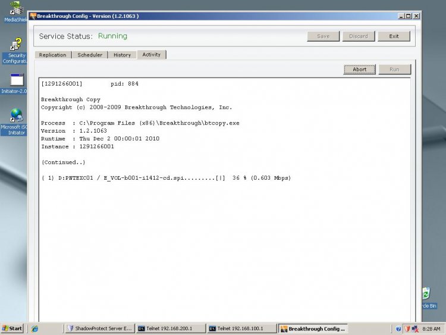
Task: Click the security shield tray icon
Action: (x=407, y=329)
